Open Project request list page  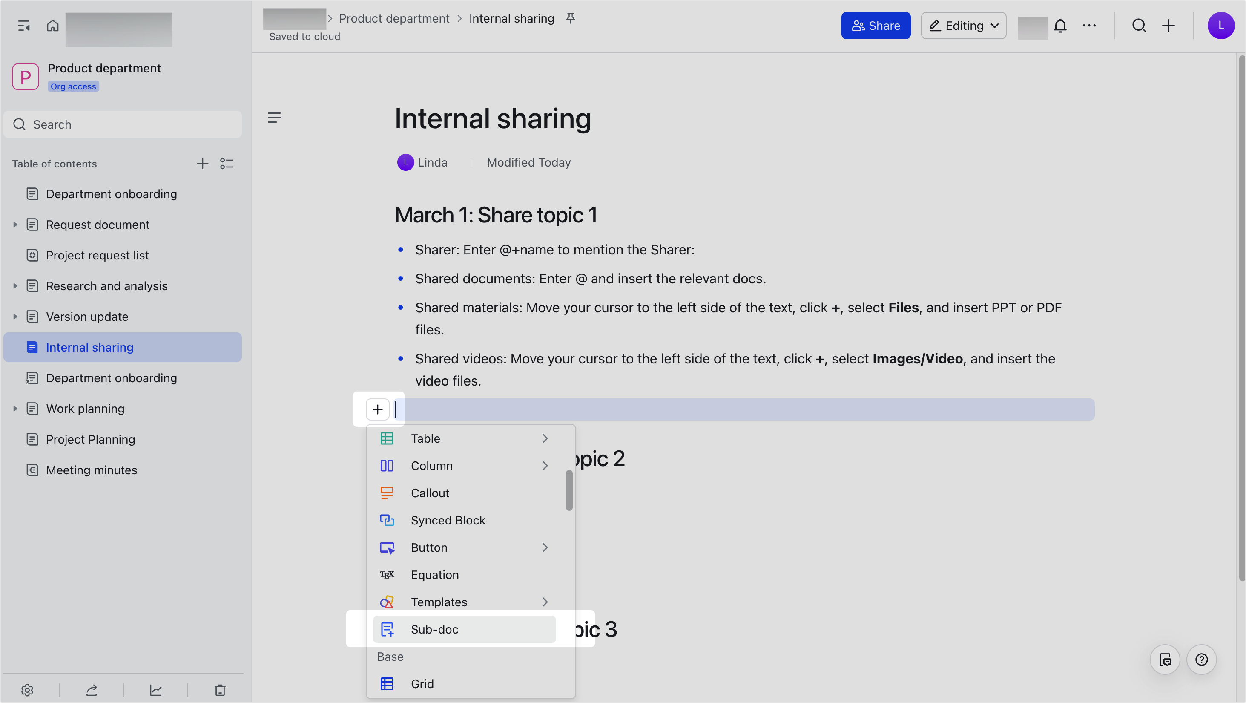coord(122,256)
